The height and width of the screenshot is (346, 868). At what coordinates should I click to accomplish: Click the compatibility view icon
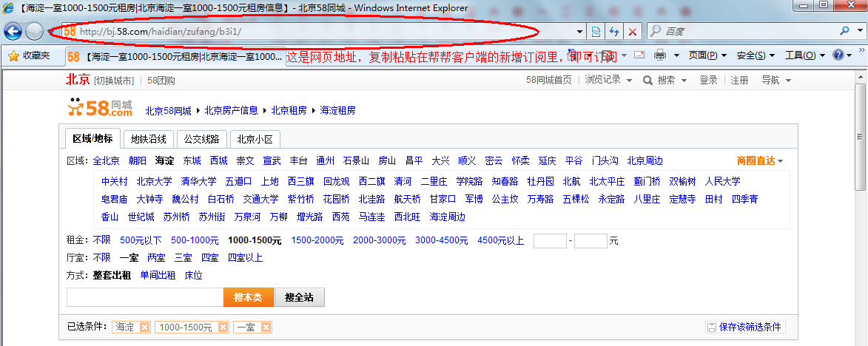click(x=596, y=32)
